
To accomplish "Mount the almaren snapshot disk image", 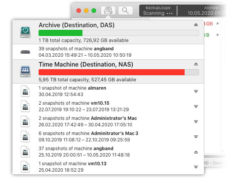I will tap(196, 91).
